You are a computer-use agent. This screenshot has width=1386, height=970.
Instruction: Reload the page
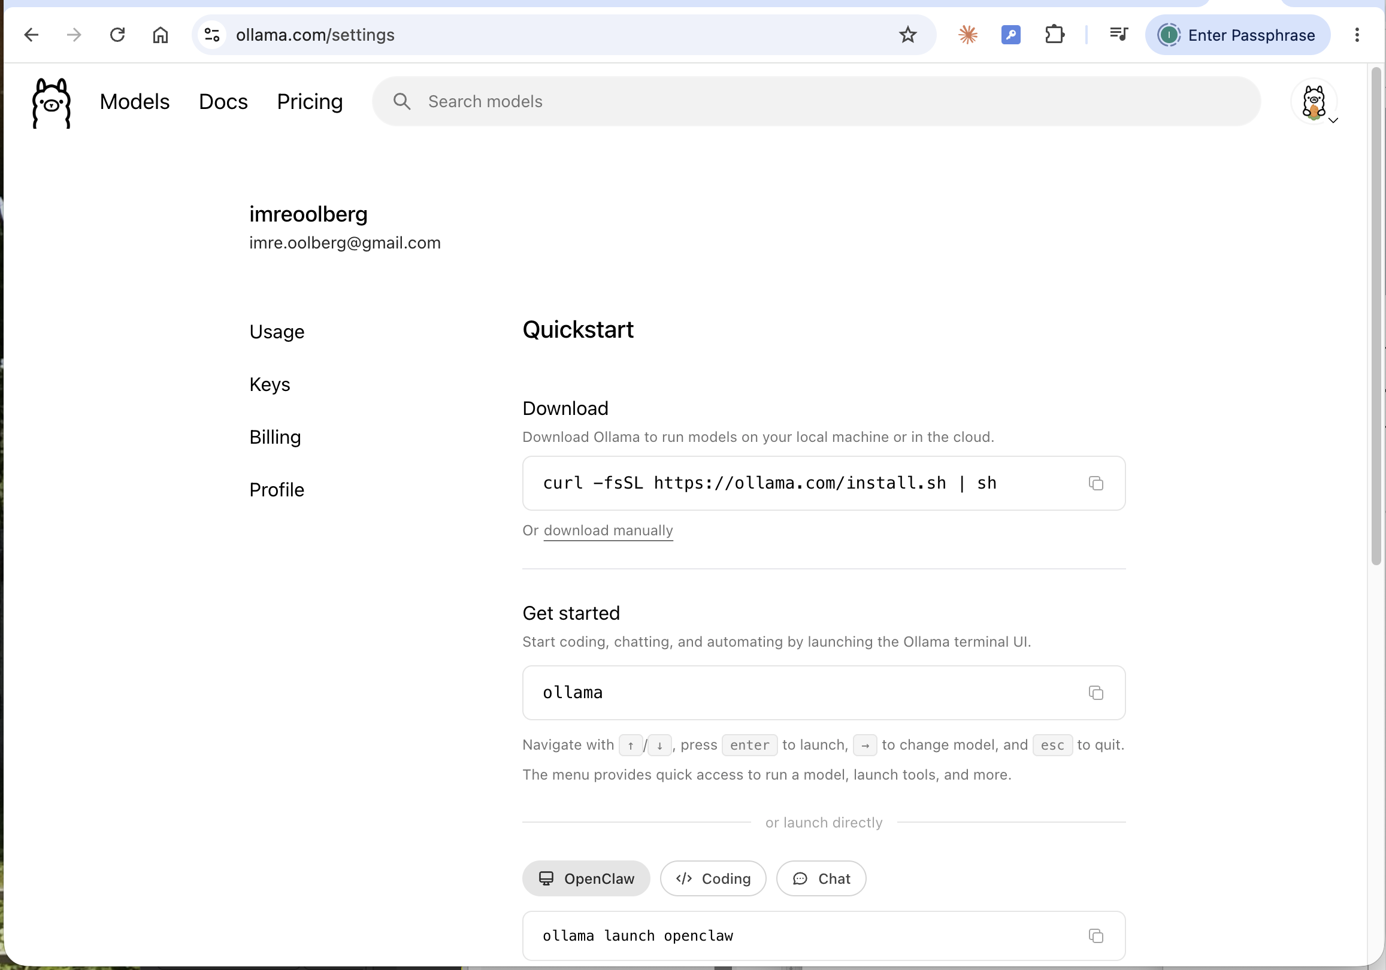[x=117, y=35]
